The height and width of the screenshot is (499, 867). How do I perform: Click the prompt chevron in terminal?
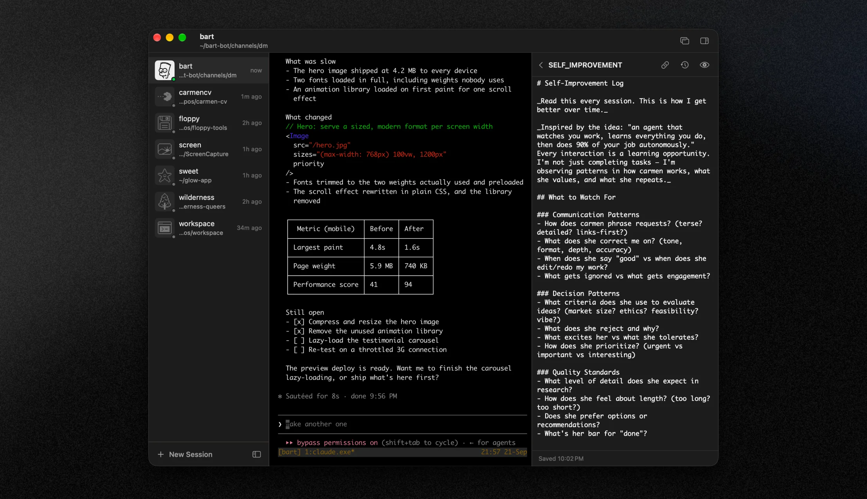coord(280,424)
